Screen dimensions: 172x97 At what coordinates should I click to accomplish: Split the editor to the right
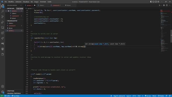point(167,5)
